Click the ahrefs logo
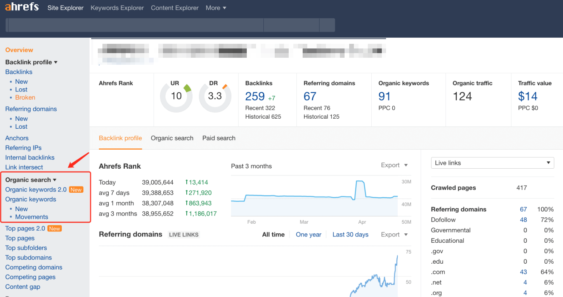 22,7
